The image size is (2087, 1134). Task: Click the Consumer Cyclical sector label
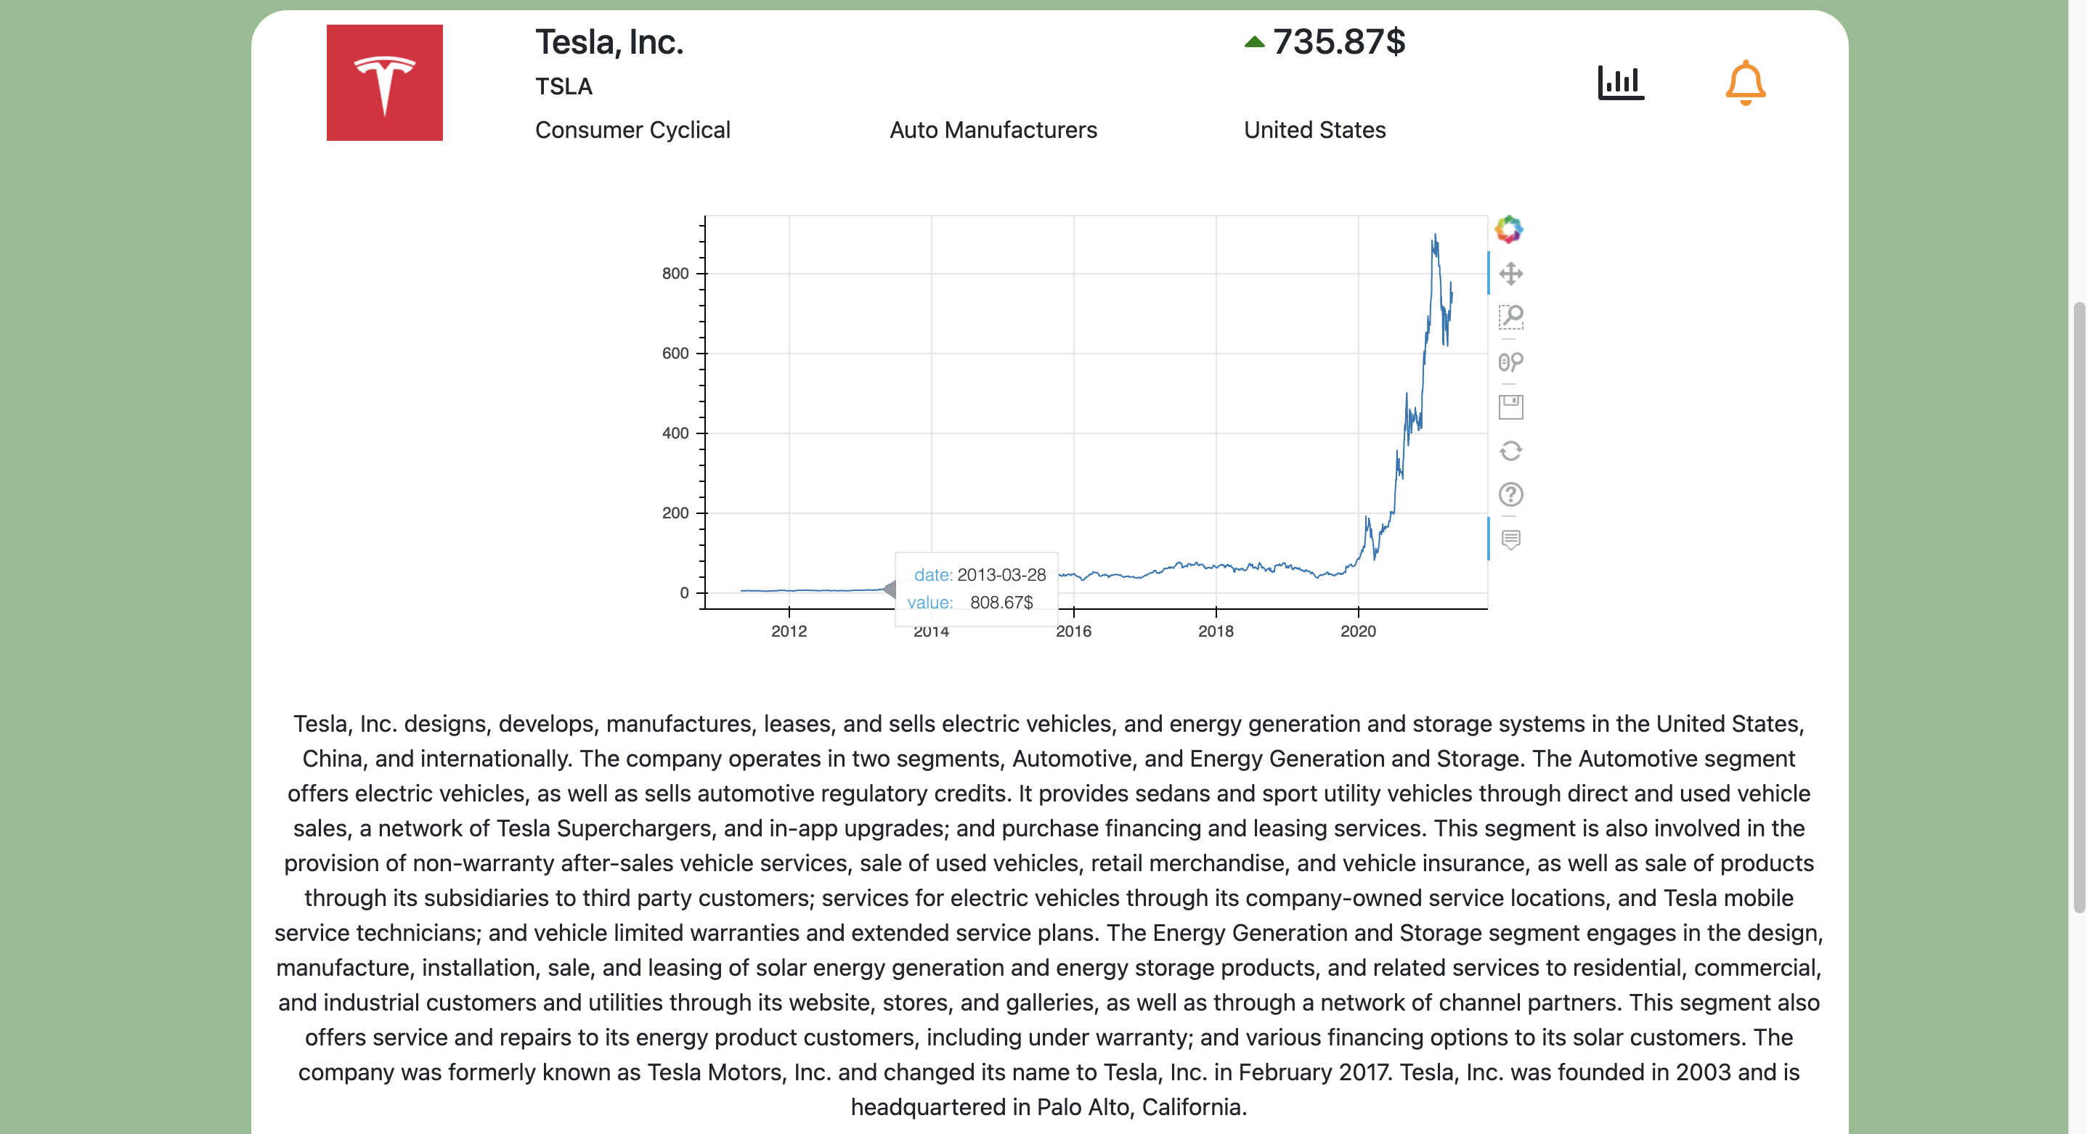coord(632,130)
